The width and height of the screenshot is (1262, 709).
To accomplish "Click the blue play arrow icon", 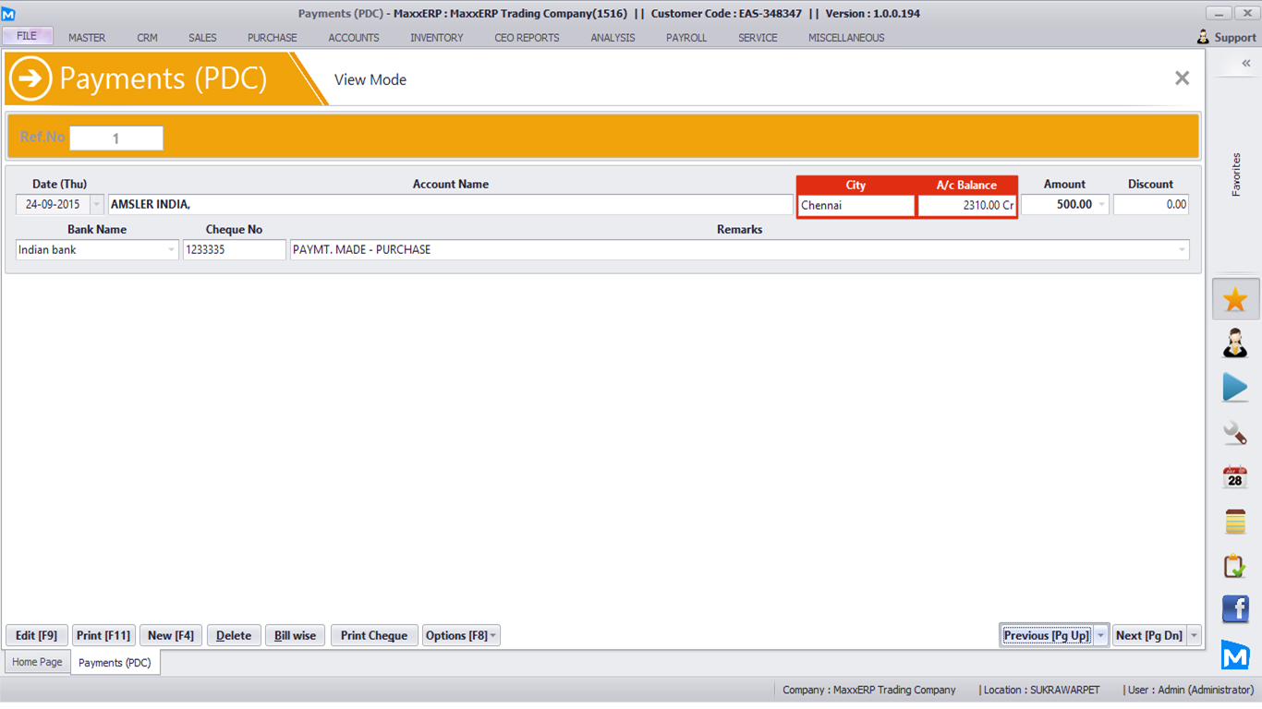I will pyautogui.click(x=1235, y=388).
